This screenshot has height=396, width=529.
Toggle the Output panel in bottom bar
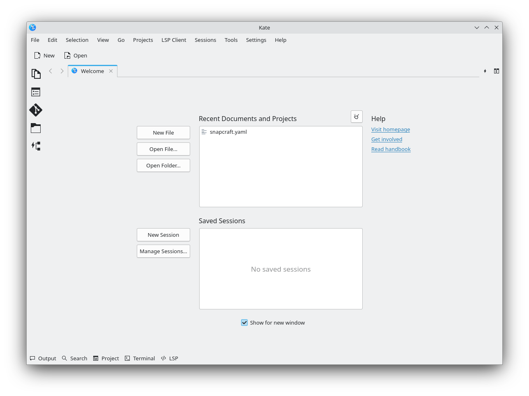click(x=43, y=358)
